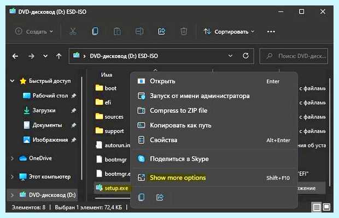This screenshot has height=218, width=339.
Task: Click the address path DVD-дисковод (D:) ESD-ISO
Action: point(124,56)
